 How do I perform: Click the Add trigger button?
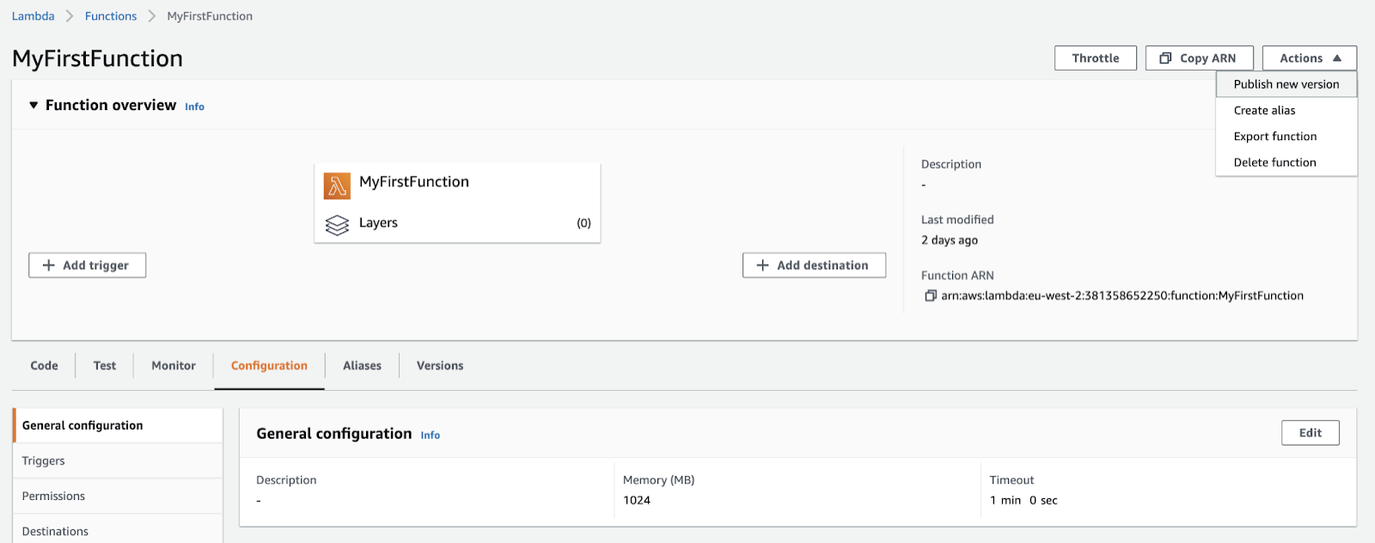coord(87,265)
